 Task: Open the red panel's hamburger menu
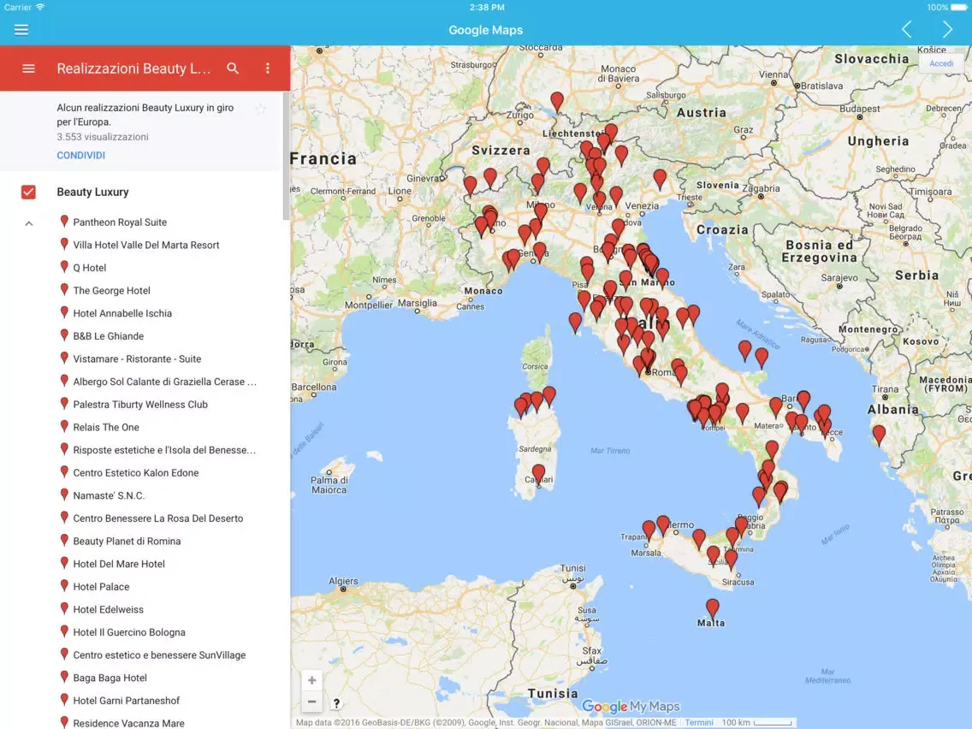coord(28,68)
